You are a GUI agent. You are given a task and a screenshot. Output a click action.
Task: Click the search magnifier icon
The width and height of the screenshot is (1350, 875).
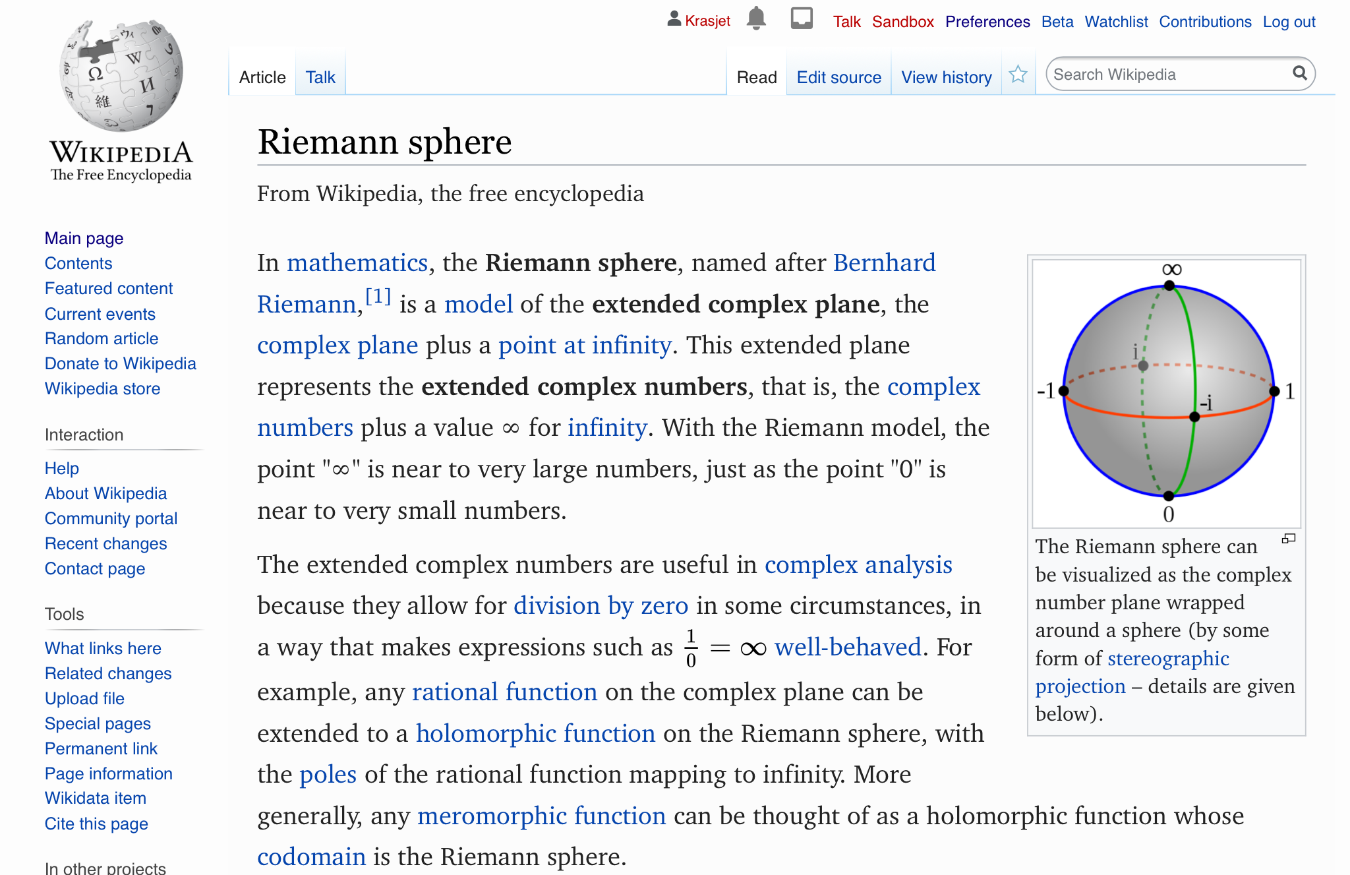coord(1299,73)
